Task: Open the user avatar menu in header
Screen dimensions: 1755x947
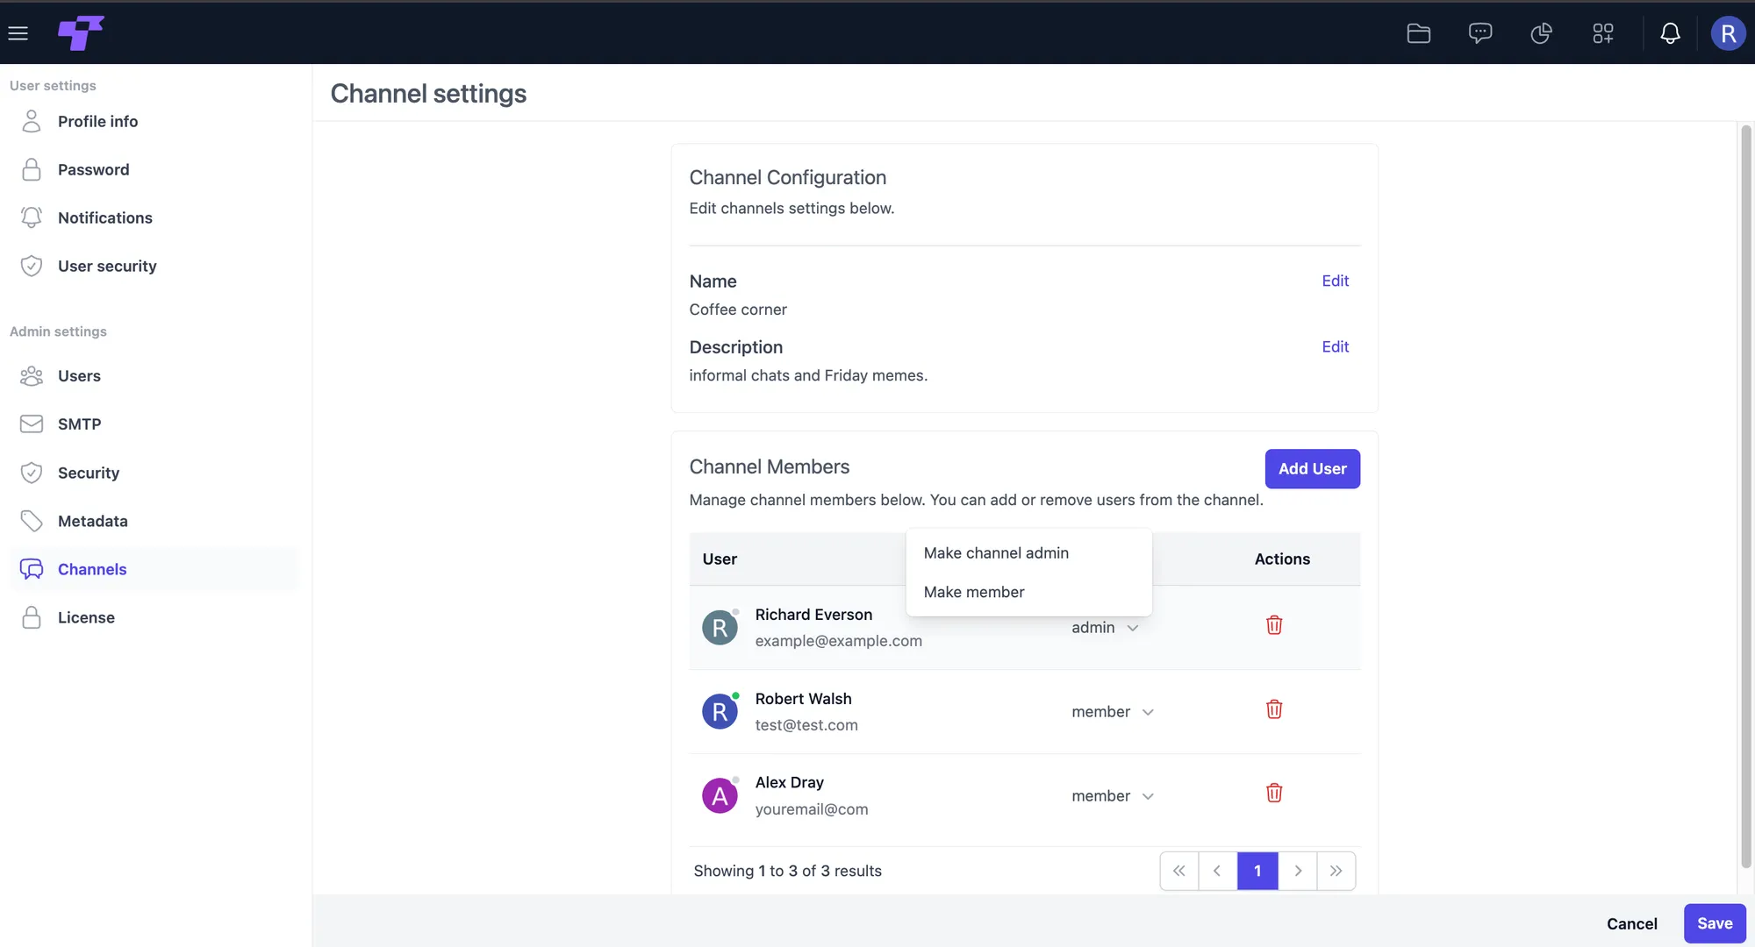Action: click(1728, 33)
